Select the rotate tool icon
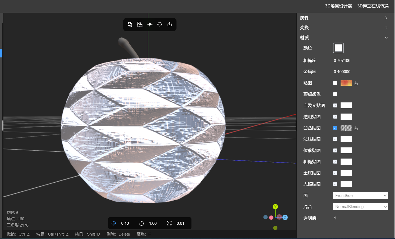395x239 pixels. tap(142, 223)
